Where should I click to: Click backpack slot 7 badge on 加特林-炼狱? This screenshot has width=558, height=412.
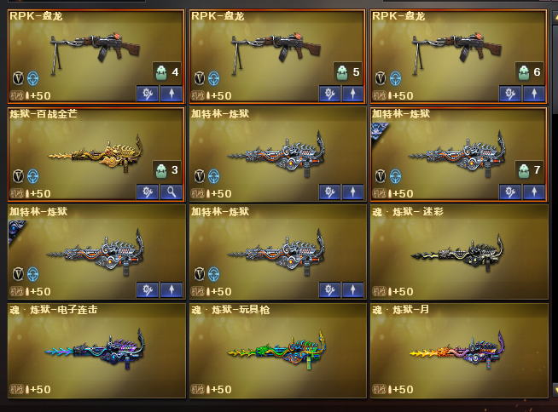tap(530, 170)
